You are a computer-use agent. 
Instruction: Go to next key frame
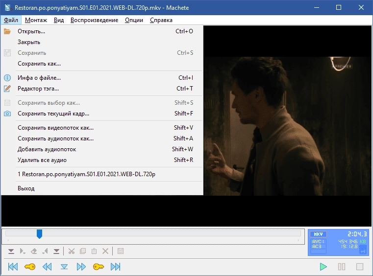pos(98,267)
